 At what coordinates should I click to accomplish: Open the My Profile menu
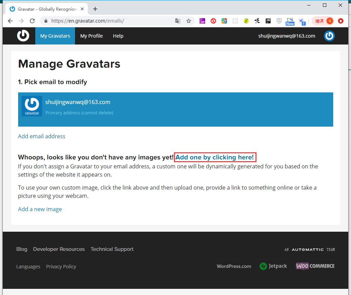click(91, 36)
